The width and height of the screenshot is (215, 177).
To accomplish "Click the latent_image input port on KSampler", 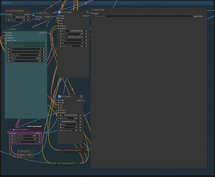I will pos(6,40).
